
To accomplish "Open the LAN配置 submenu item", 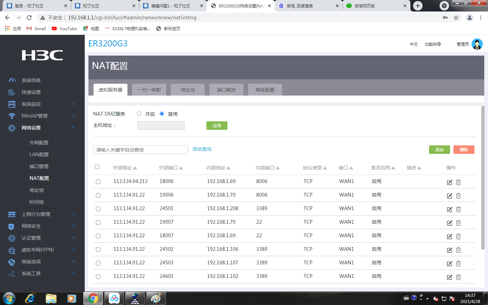I will (39, 155).
